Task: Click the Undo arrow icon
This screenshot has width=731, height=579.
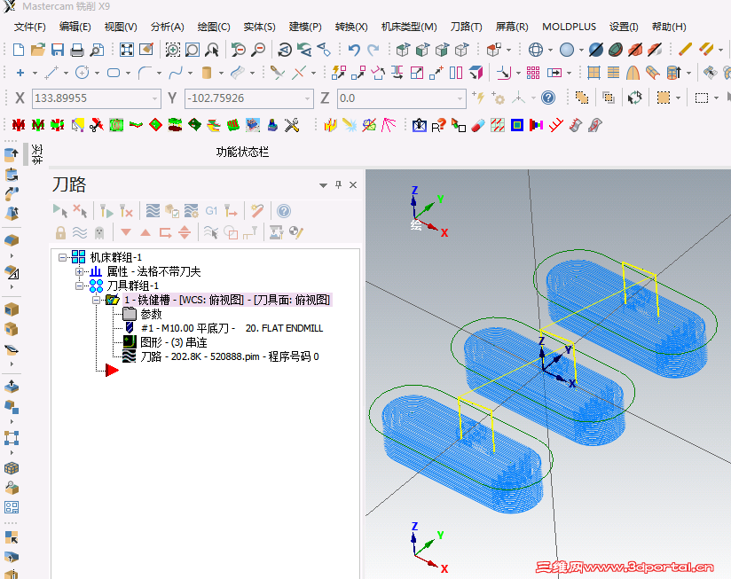Action: (354, 50)
